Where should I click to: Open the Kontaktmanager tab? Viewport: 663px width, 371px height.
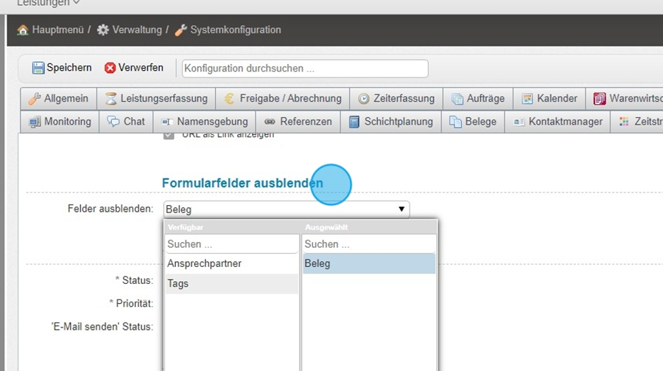(558, 122)
